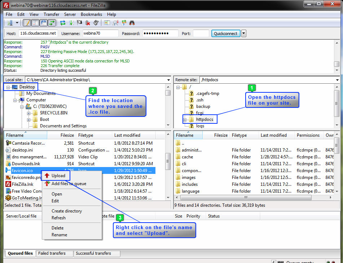Collapse the Desktop tree node

click(x=8, y=87)
